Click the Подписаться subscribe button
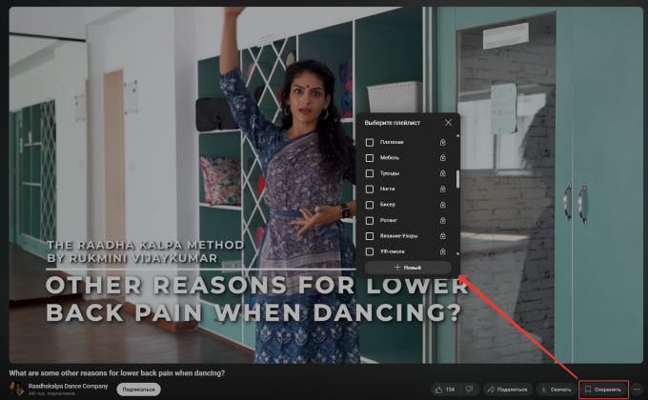This screenshot has height=400, width=648. (x=138, y=389)
